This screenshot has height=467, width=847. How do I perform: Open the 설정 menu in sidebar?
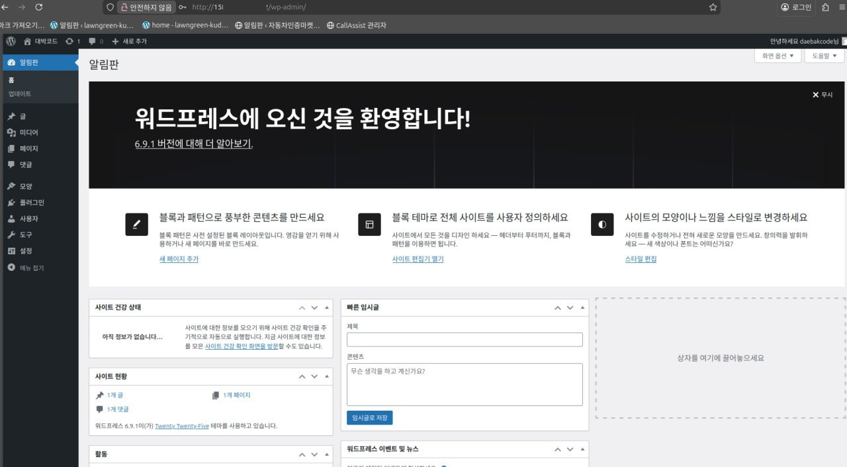26,251
